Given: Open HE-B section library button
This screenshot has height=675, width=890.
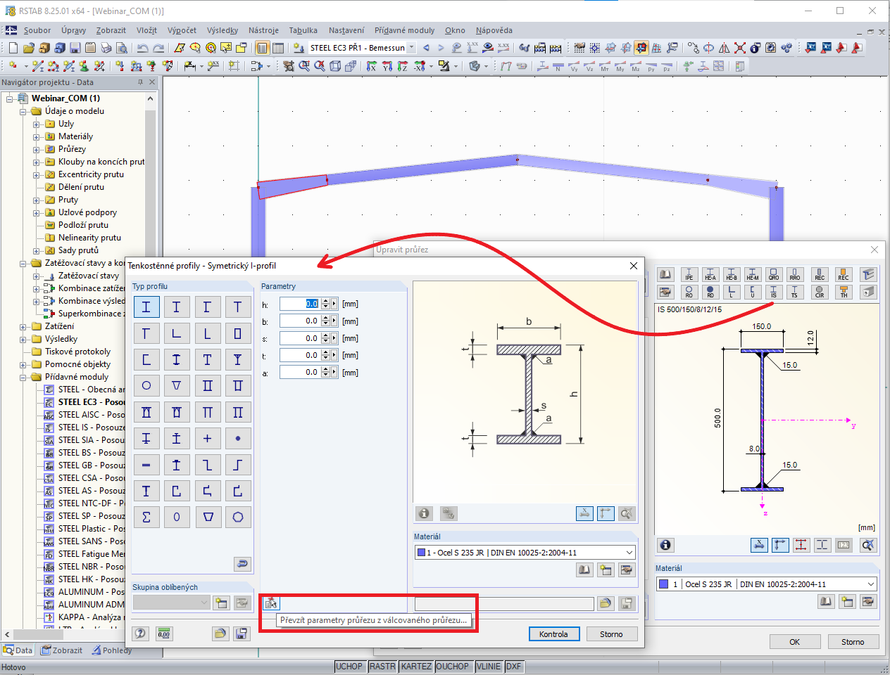Looking at the screenshot, I should [732, 274].
